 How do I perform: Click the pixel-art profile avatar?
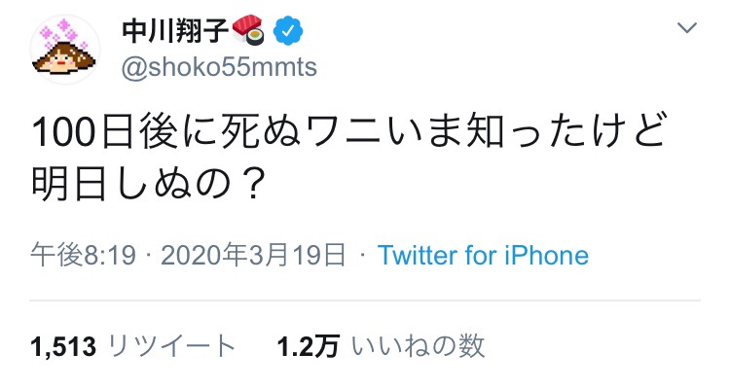tap(65, 50)
